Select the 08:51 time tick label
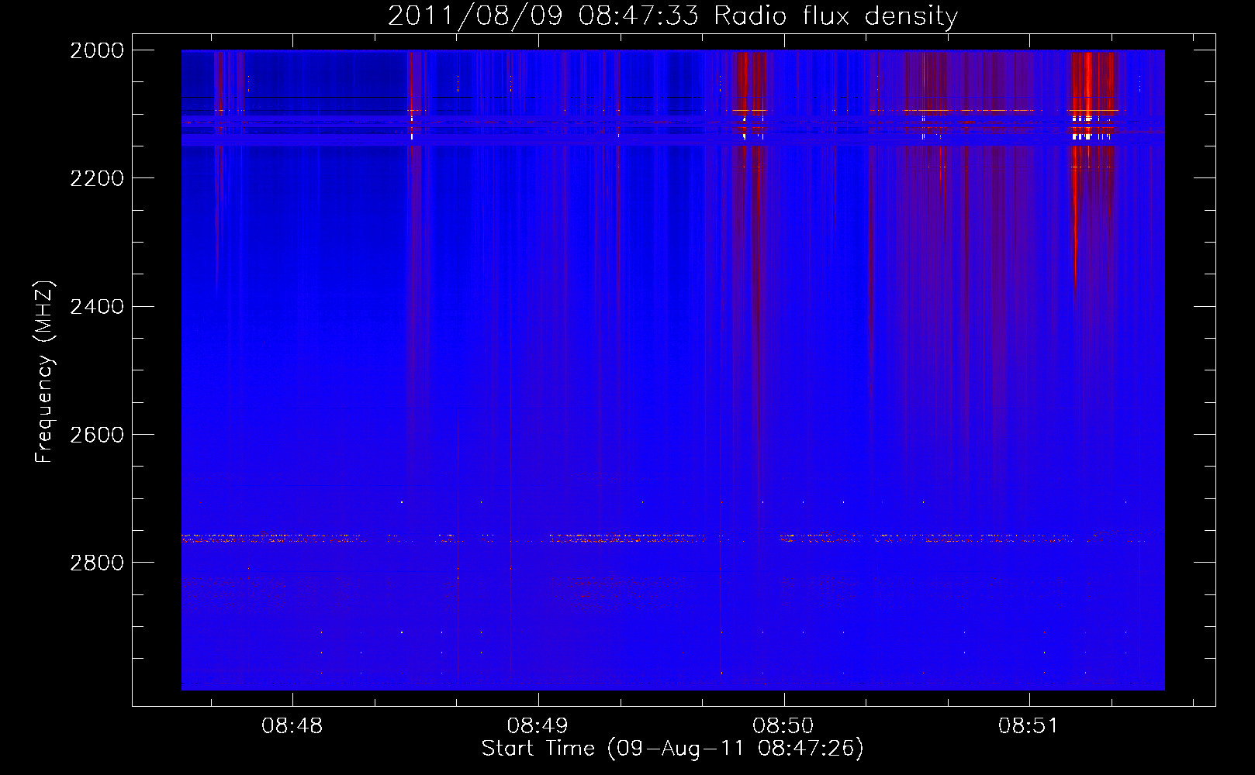1255x775 pixels. 1029,726
